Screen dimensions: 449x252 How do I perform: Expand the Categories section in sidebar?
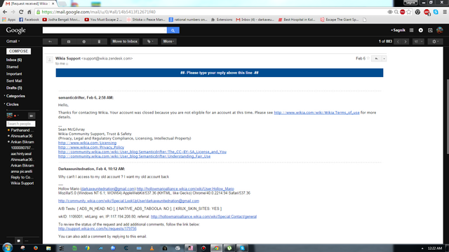tap(15, 96)
